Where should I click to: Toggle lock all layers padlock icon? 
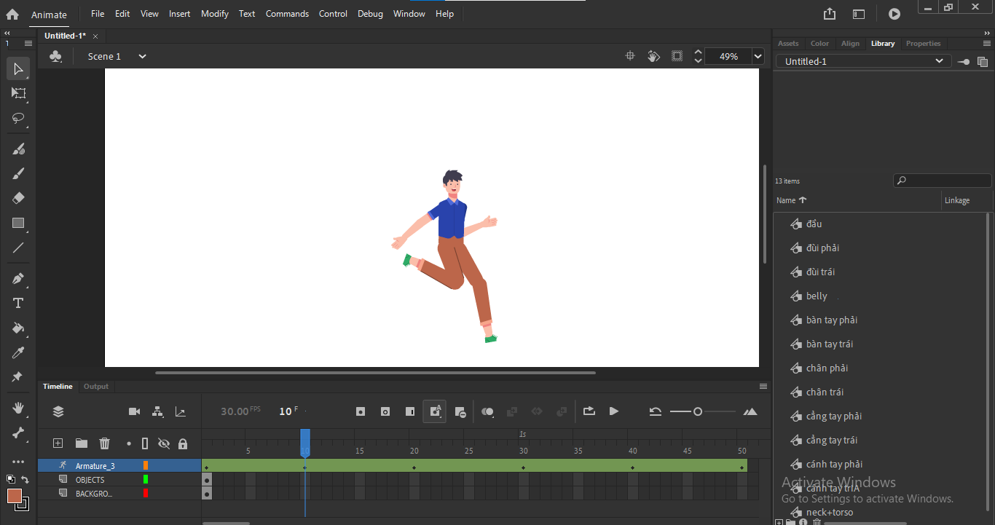point(183,443)
